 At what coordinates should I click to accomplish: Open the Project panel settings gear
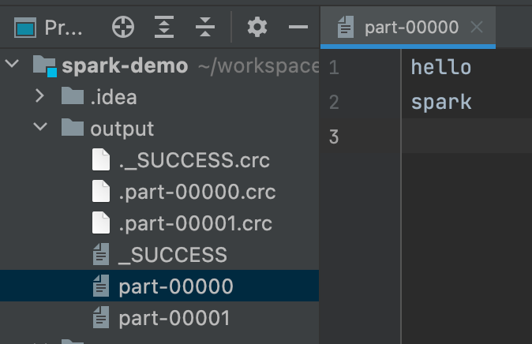257,28
